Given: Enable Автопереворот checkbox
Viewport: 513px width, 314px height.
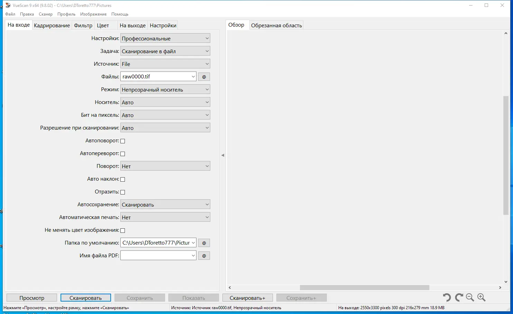Looking at the screenshot, I should (122, 154).
